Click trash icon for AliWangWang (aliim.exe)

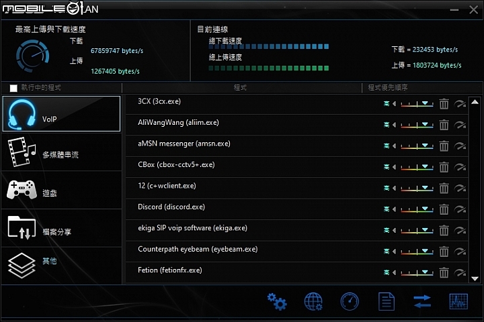click(x=444, y=125)
